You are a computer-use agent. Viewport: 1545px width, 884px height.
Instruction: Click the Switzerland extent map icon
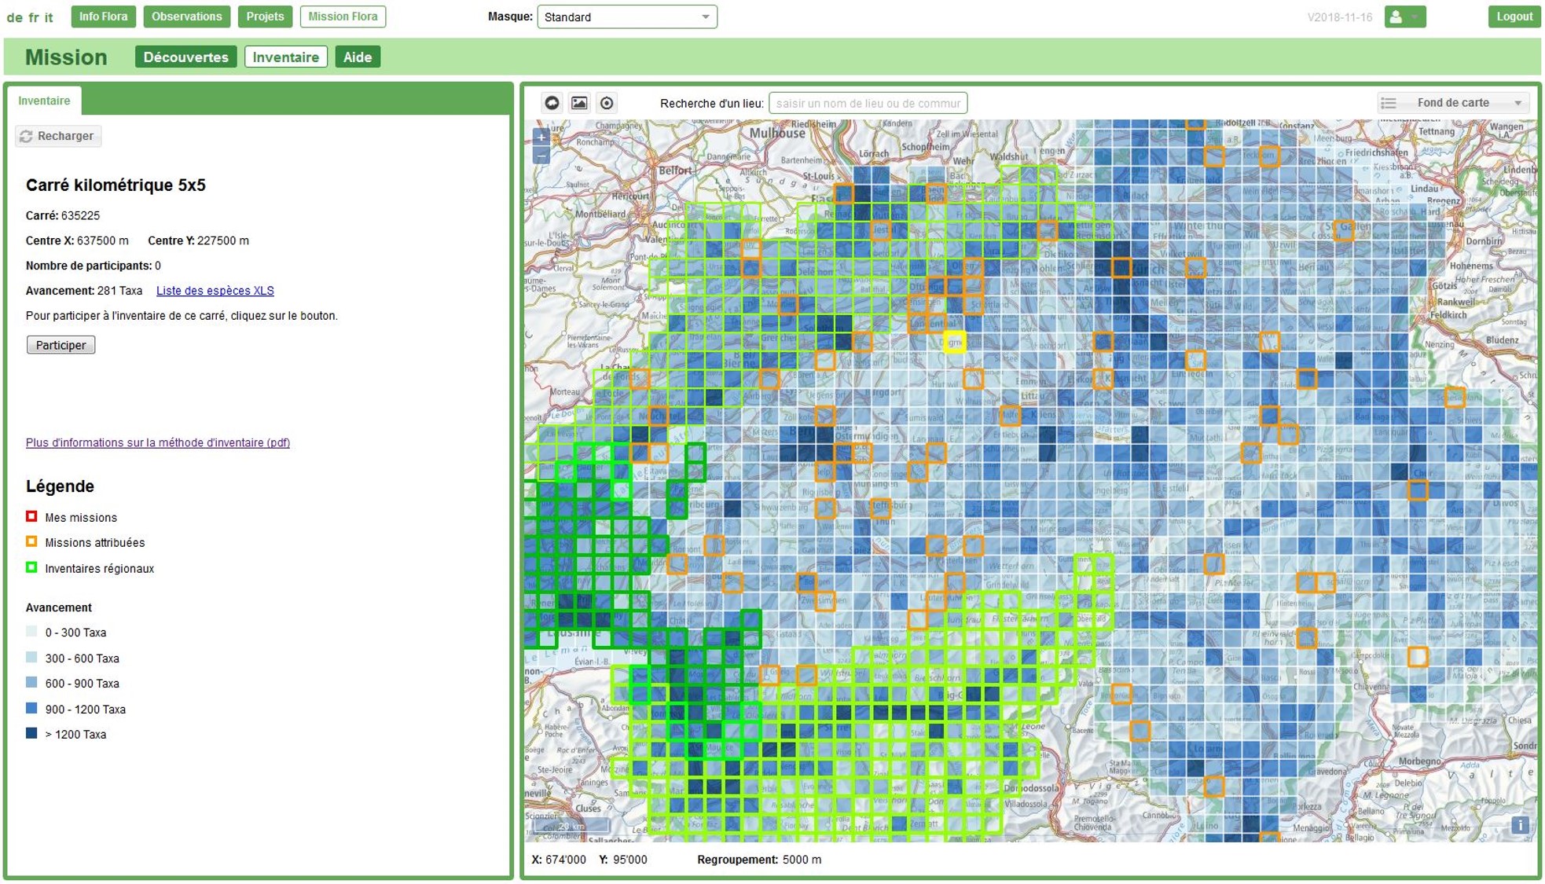click(x=552, y=103)
